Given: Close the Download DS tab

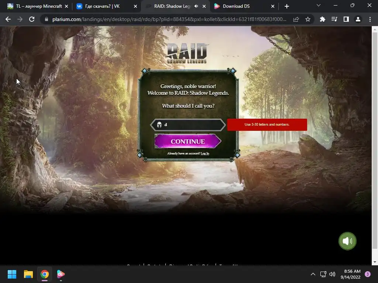Looking at the screenshot, I should (273, 6).
